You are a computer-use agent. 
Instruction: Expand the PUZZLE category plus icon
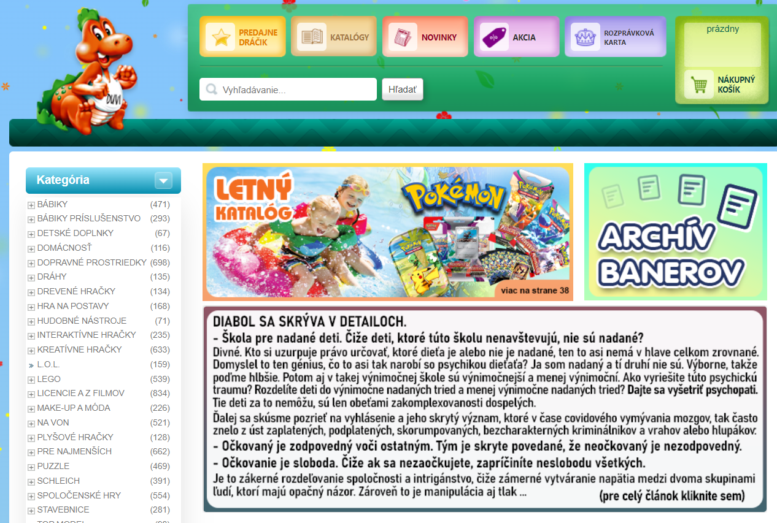[x=31, y=467]
